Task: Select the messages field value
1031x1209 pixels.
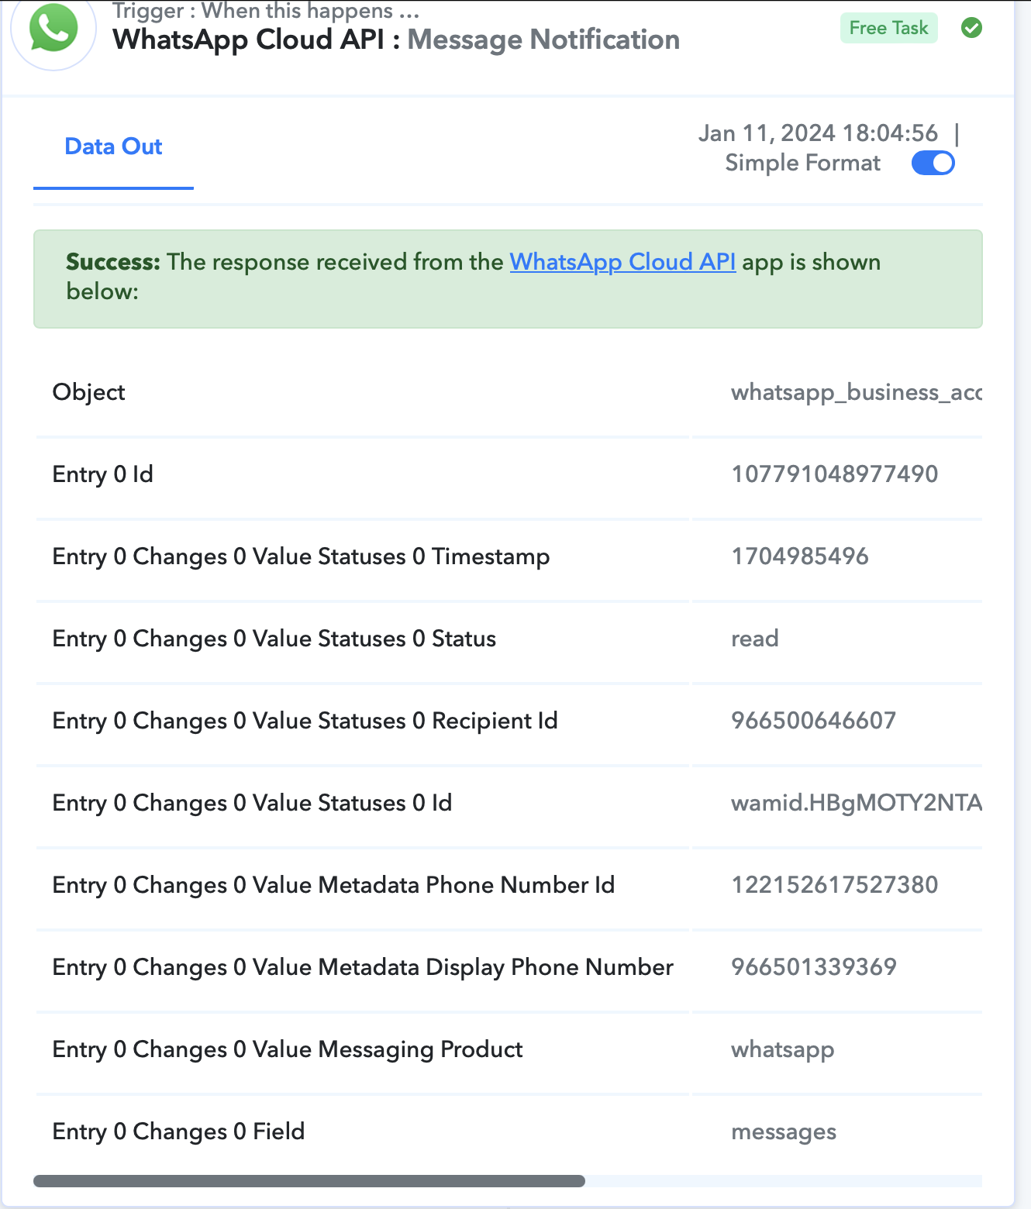Action: [x=784, y=1132]
